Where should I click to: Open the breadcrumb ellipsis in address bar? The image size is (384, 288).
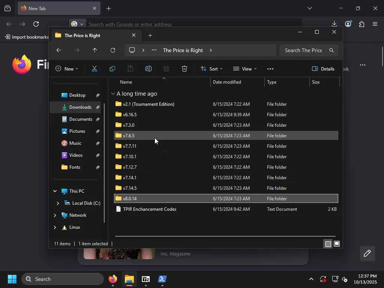click(x=154, y=50)
